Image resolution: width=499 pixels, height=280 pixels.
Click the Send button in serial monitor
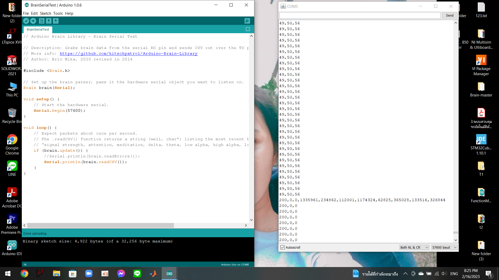pos(450,16)
